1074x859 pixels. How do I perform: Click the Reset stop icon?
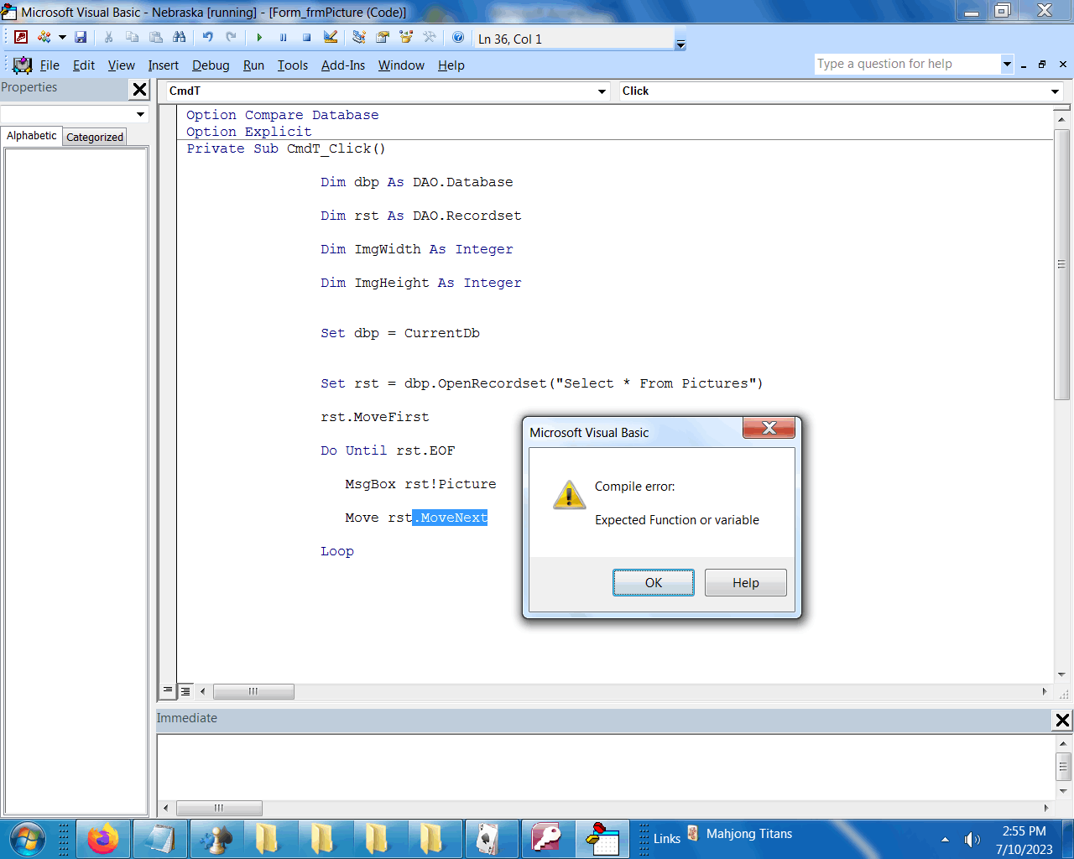click(306, 37)
